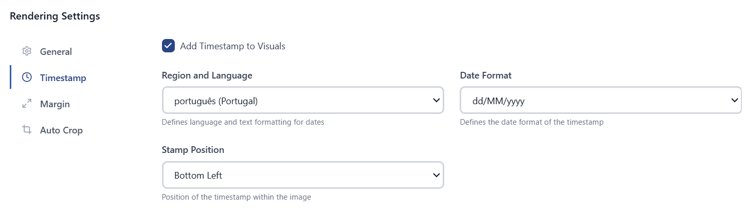Screen dimensions: 744x214
Task: Click the chevron arrow of dd/MM/yyyy selector
Action: [x=734, y=101]
